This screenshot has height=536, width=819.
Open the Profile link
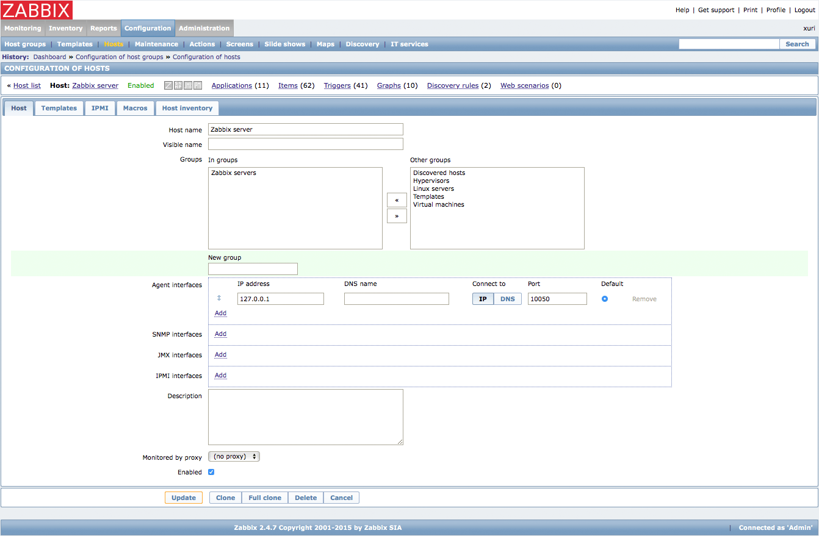(x=776, y=10)
